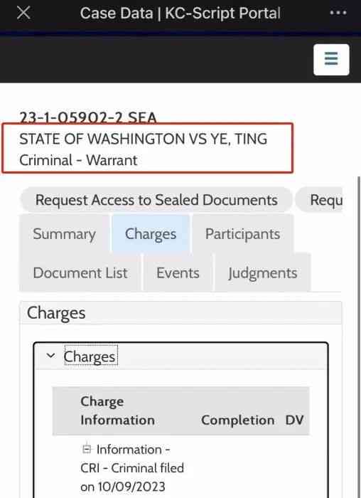Select the Charges tab
The width and height of the screenshot is (361, 498).
pos(151,234)
